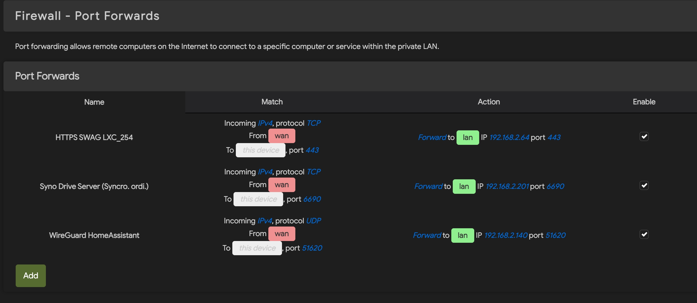Click wan zone badge in HTTPS SWAG row
This screenshot has height=303, width=697.
(x=281, y=136)
